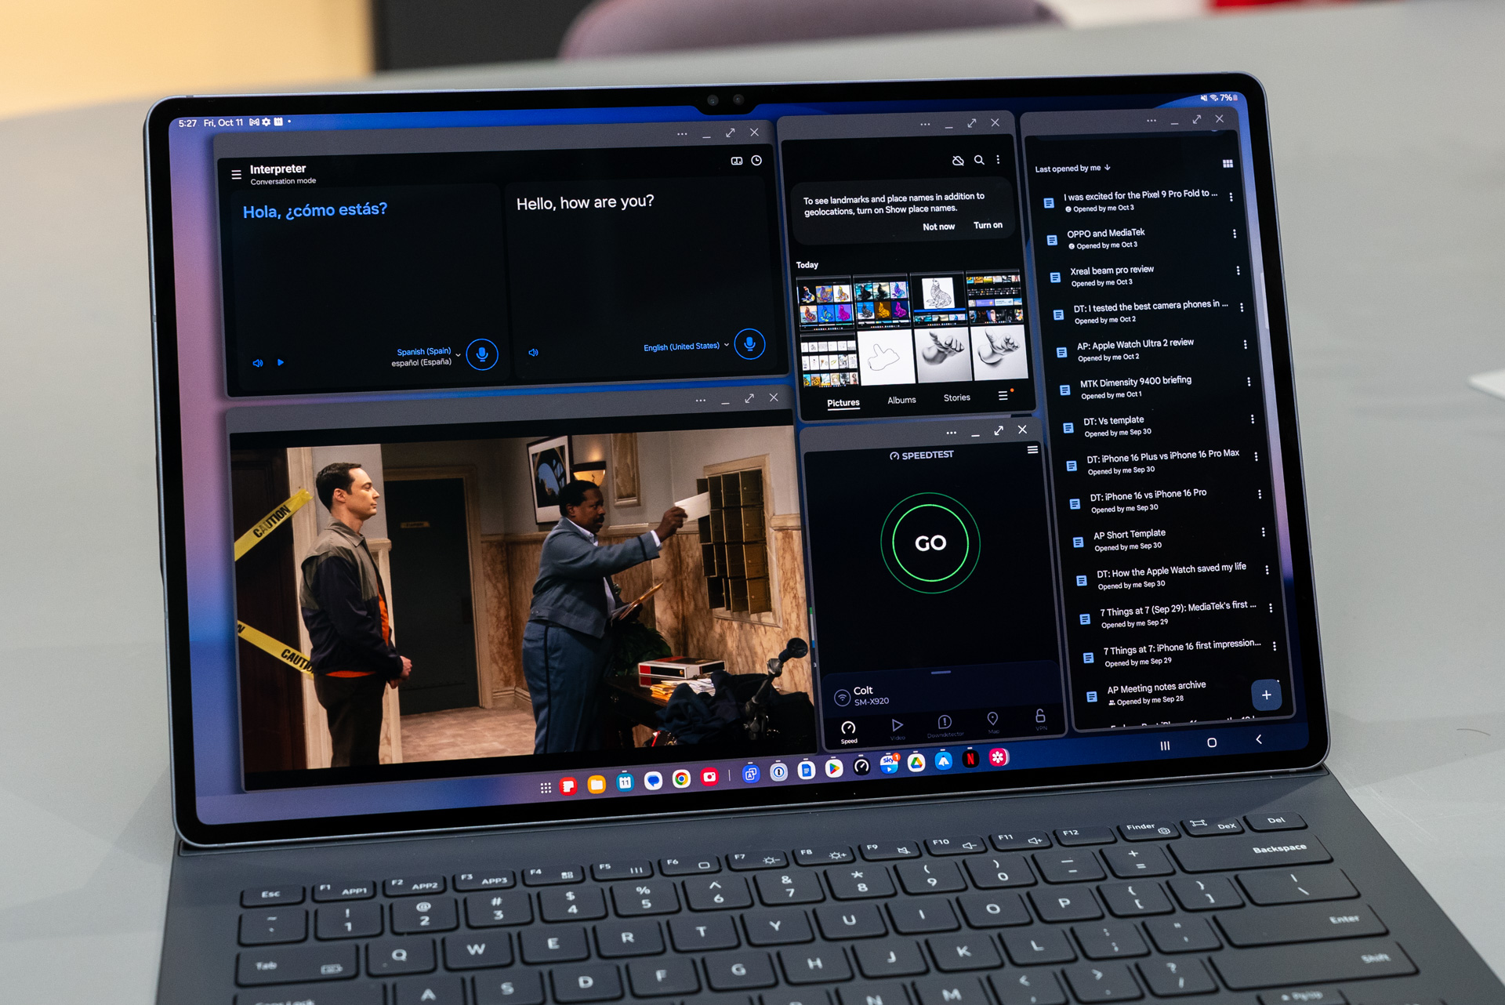Switch to Albums tab in Google Photos

coord(901,401)
